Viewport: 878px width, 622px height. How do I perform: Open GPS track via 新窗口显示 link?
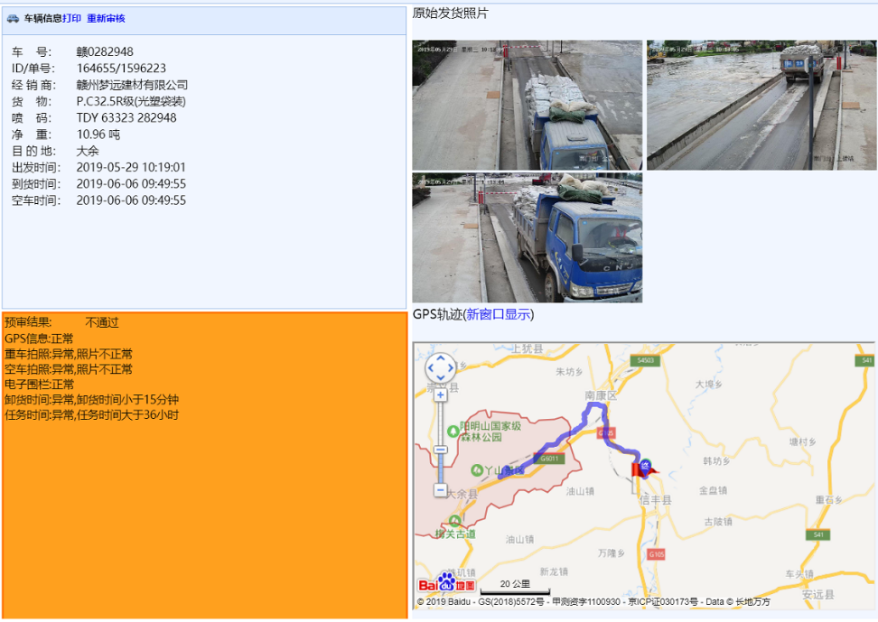point(499,315)
